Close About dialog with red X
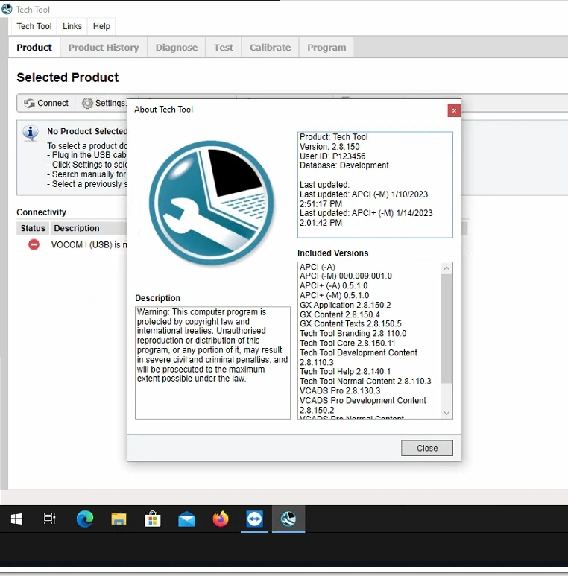568x576 pixels. 454,110
